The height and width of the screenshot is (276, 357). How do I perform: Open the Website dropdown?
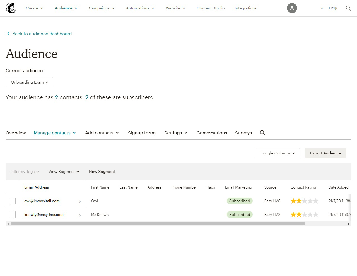(x=175, y=8)
